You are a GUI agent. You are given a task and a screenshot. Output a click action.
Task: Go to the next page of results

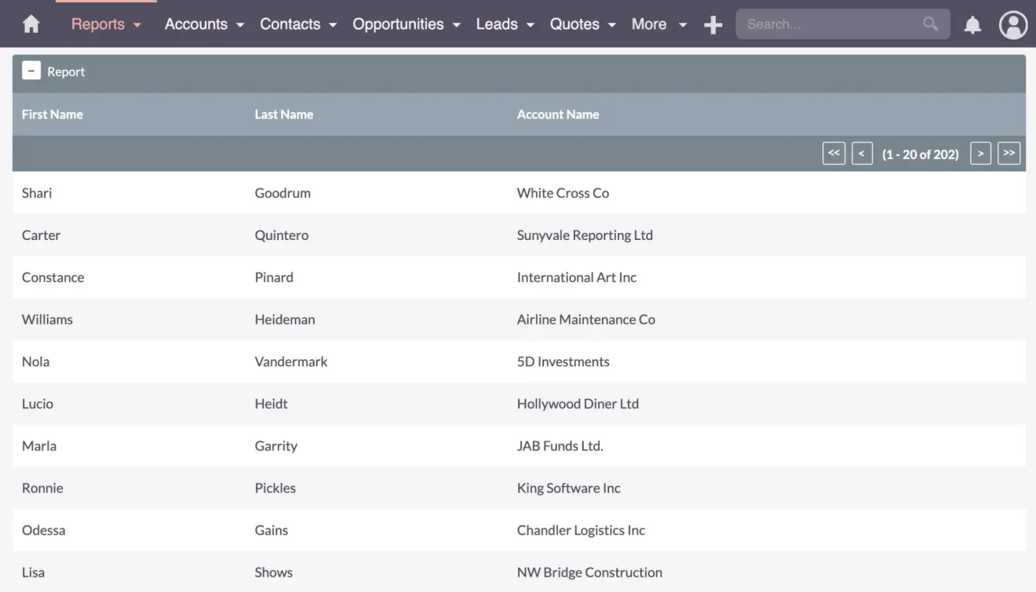coord(980,153)
